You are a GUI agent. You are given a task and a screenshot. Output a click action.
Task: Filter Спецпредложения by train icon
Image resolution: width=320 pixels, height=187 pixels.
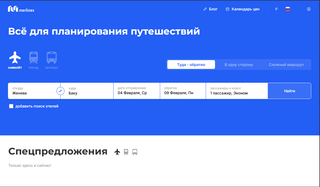click(126, 152)
